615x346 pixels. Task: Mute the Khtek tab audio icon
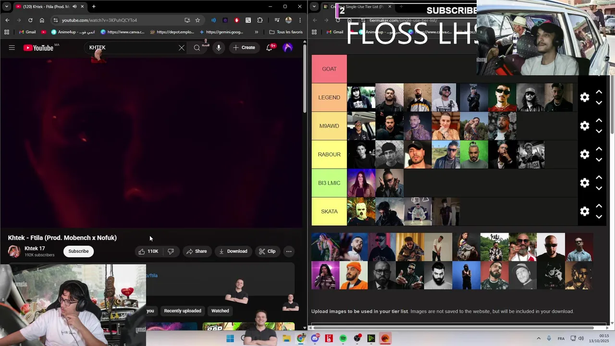pos(74,7)
